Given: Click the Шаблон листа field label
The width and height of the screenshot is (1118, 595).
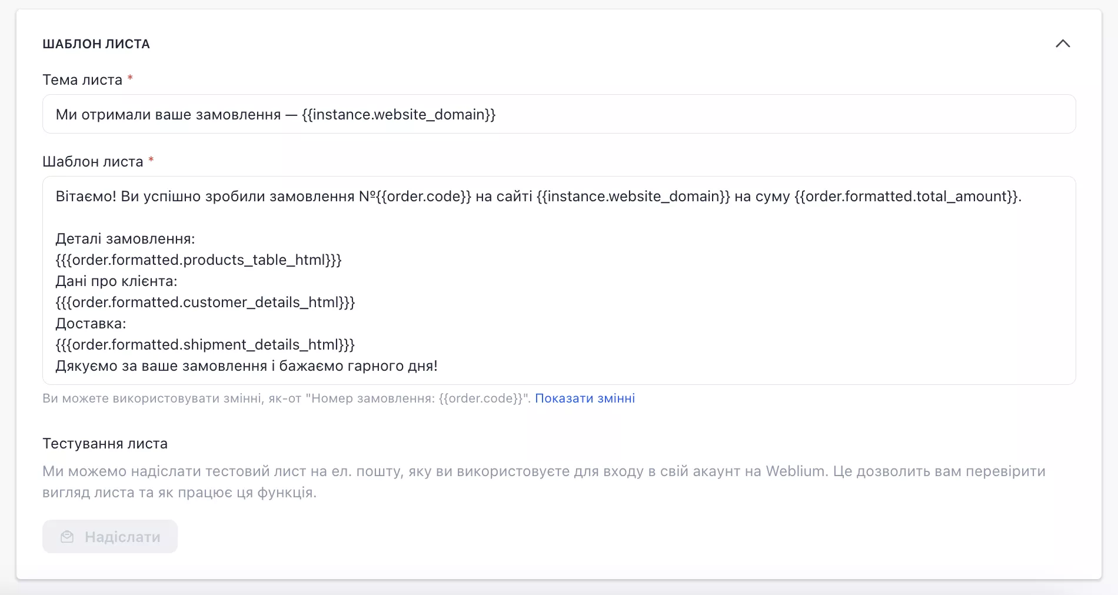Looking at the screenshot, I should pyautogui.click(x=93, y=162).
